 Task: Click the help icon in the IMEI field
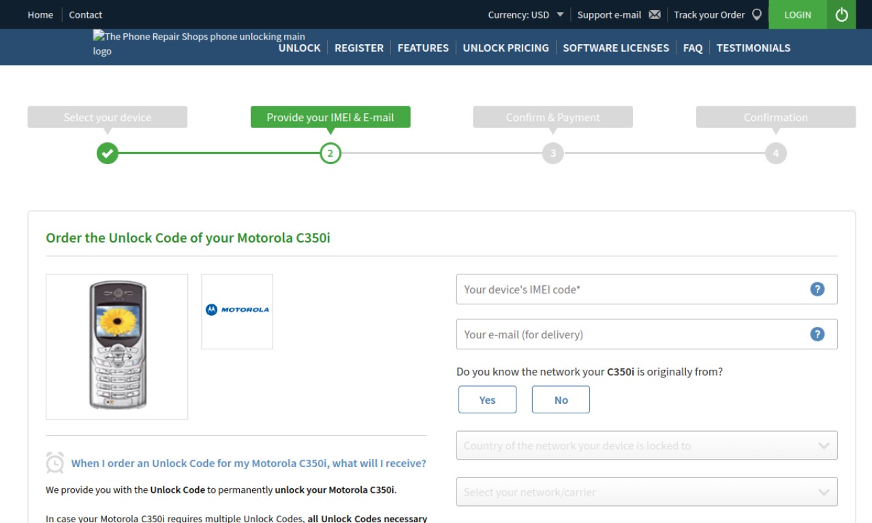(817, 289)
